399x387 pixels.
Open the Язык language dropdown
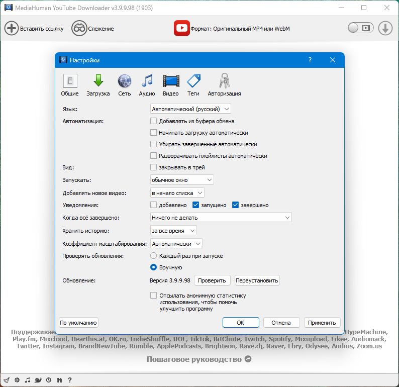[x=190, y=109]
